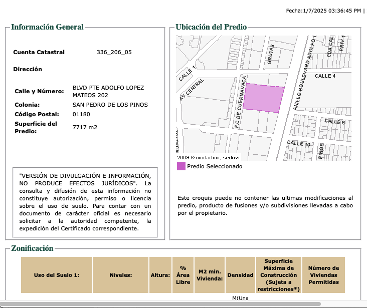Click the horizontal scrollbar at the bottom
Screen dimensions: 367x308
click(x=160, y=304)
